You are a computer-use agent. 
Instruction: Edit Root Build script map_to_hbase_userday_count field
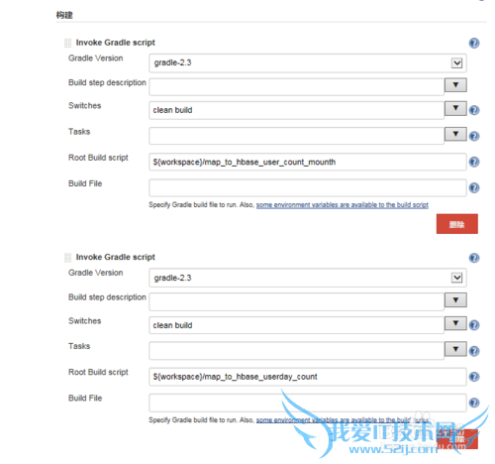coord(308,377)
